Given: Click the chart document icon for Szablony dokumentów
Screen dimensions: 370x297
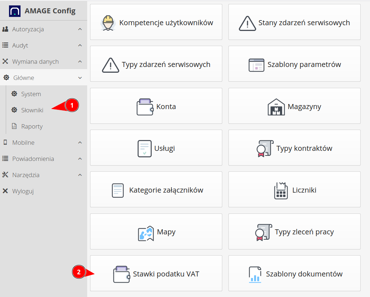Looking at the screenshot, I should tap(255, 274).
